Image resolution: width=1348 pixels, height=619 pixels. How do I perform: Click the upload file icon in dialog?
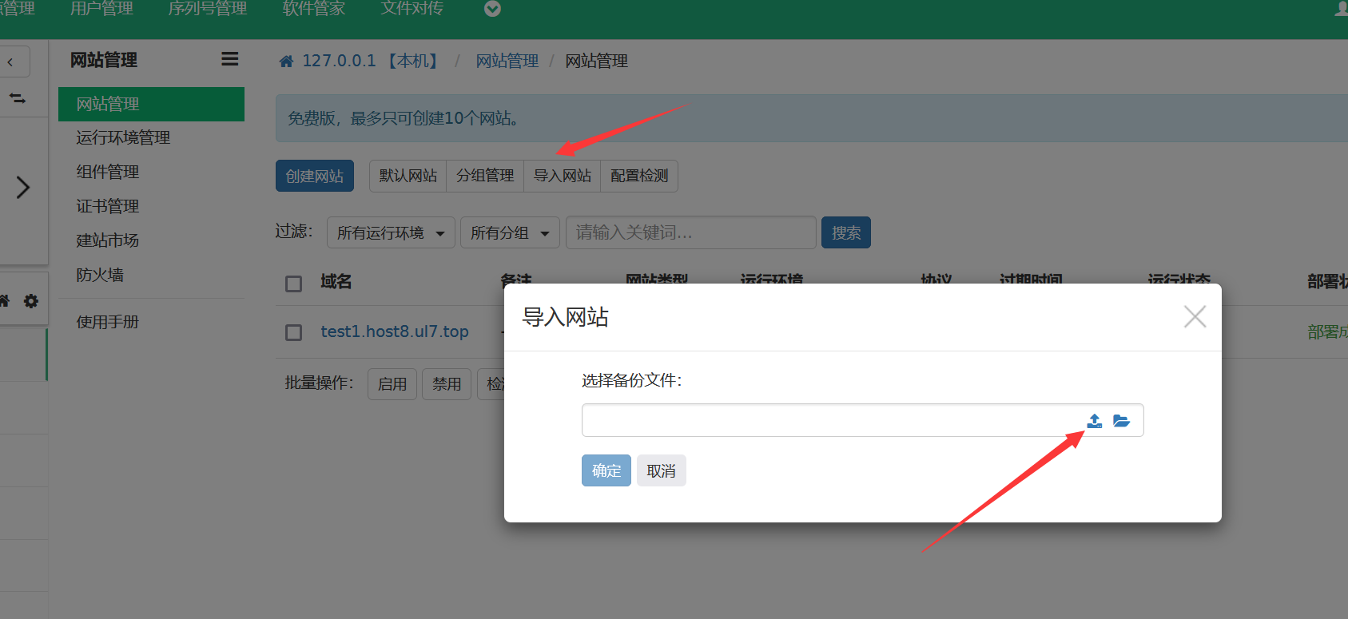pos(1095,421)
